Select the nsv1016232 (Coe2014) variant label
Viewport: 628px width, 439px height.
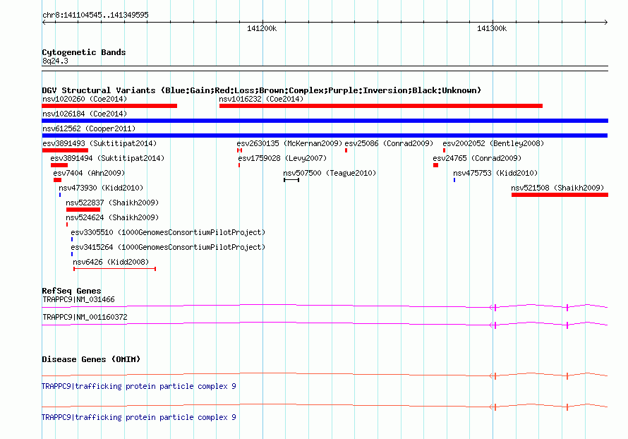[x=261, y=99]
